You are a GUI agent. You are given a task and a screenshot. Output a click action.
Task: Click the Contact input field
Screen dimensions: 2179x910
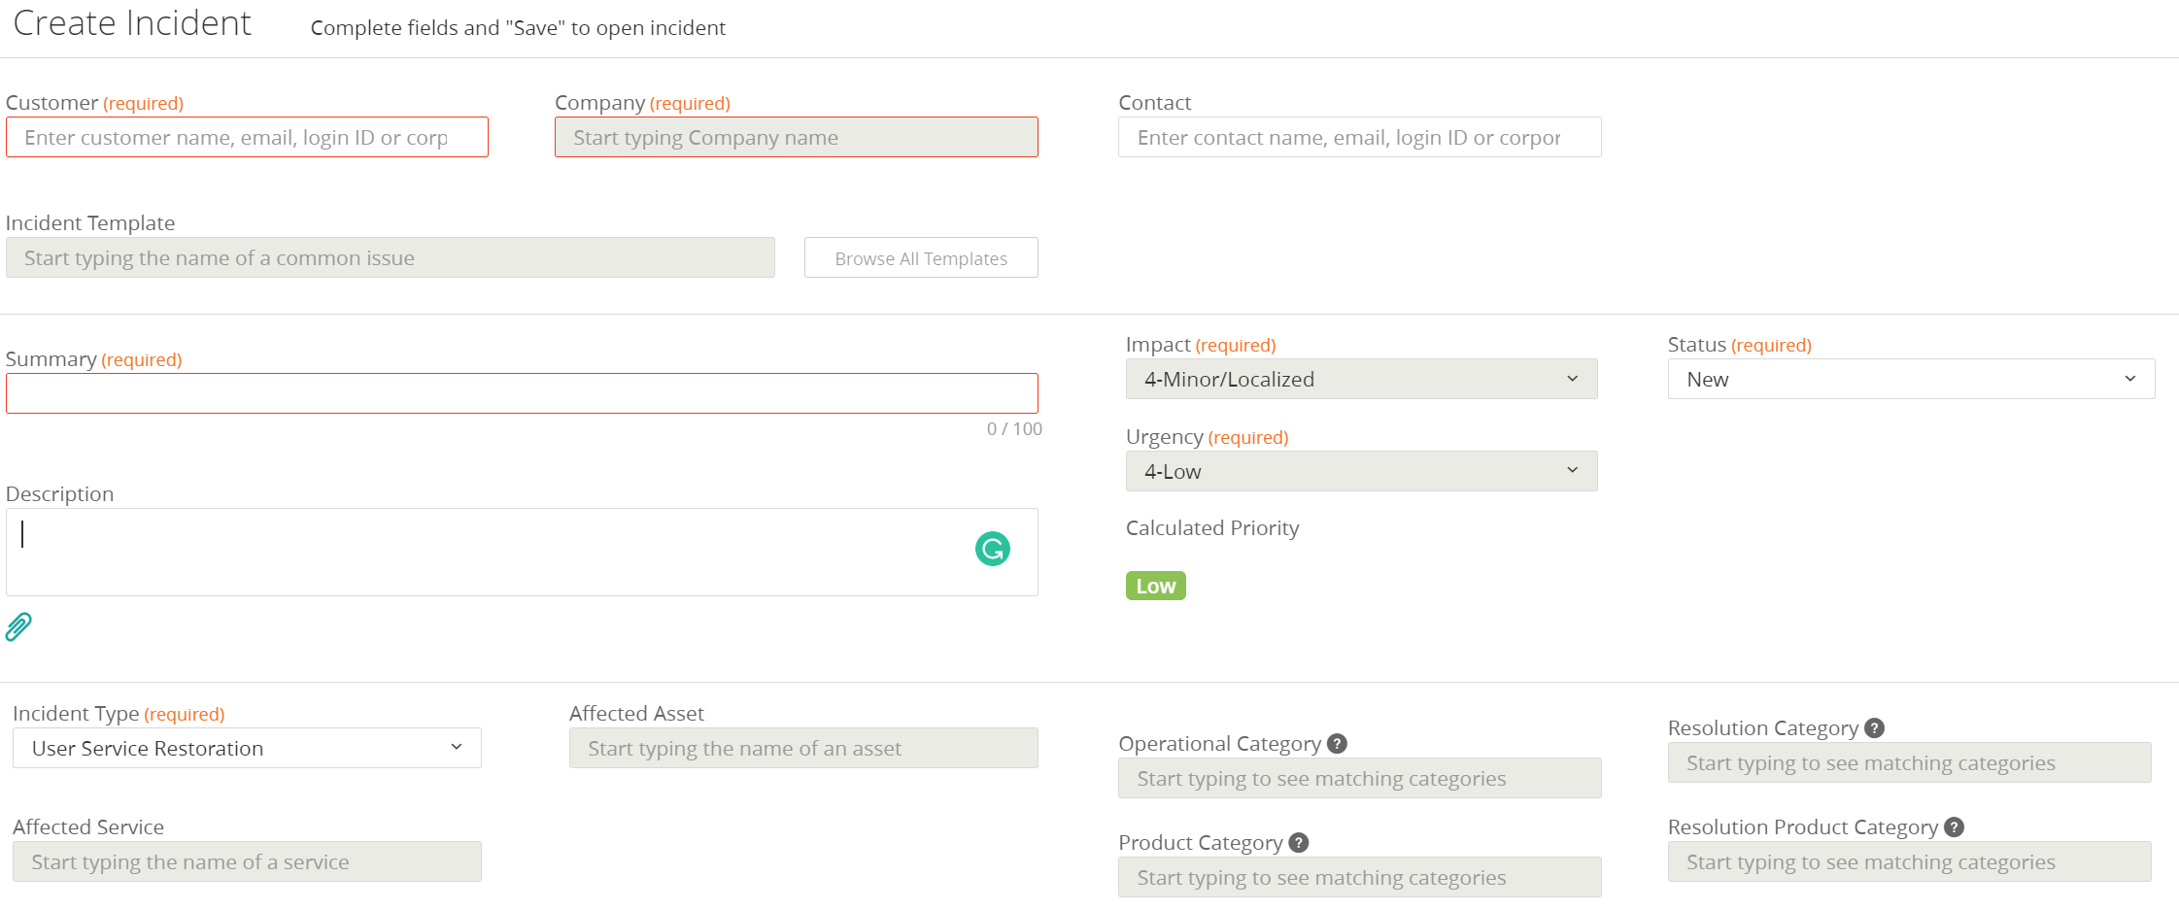(x=1358, y=137)
